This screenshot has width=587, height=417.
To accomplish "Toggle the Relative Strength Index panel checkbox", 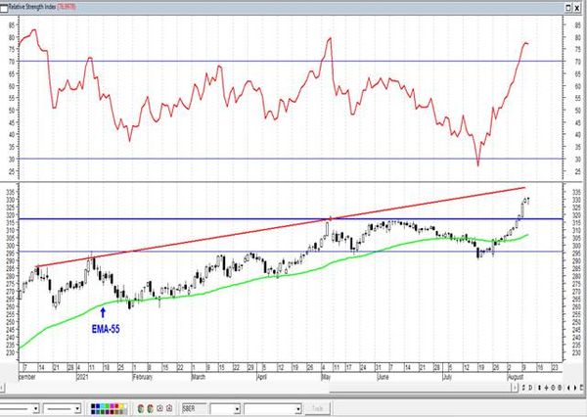I will [x=3, y=8].
